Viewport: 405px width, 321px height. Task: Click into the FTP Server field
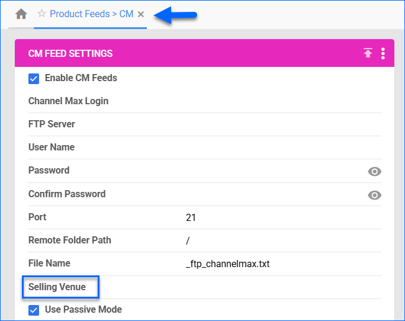pyautogui.click(x=278, y=124)
